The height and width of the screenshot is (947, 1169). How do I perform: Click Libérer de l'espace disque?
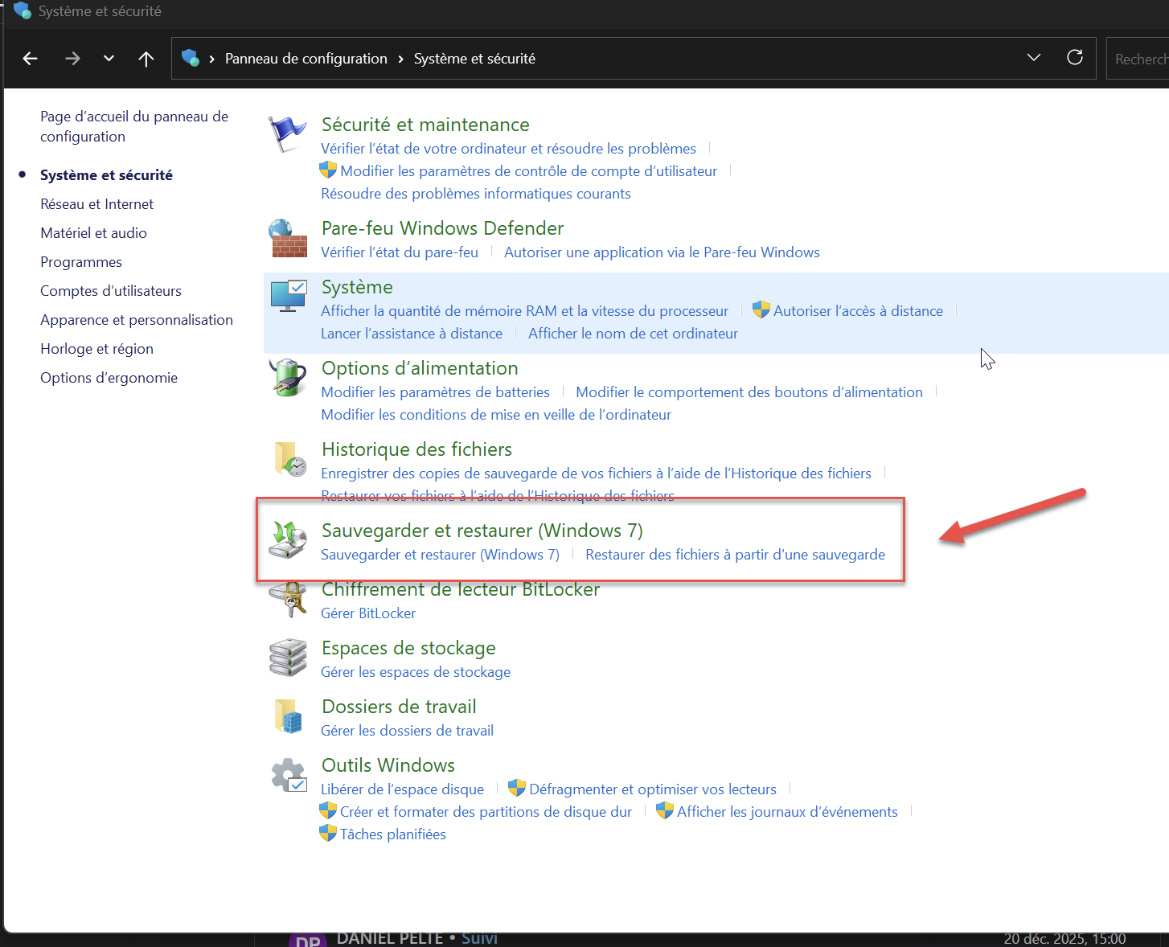pyautogui.click(x=403, y=789)
